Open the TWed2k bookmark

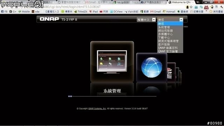coord(81,12)
